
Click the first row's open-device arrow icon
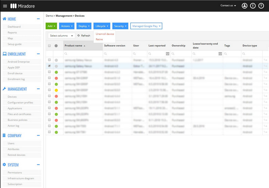[x=265, y=60]
